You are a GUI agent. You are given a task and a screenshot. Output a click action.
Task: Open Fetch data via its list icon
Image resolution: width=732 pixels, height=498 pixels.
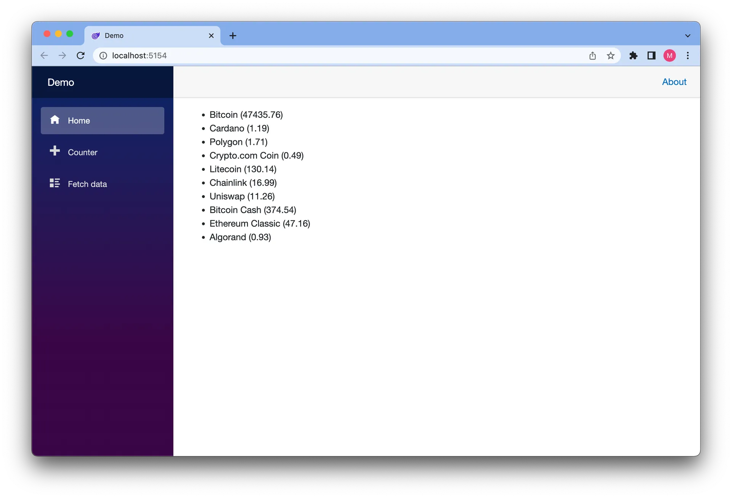pos(55,183)
